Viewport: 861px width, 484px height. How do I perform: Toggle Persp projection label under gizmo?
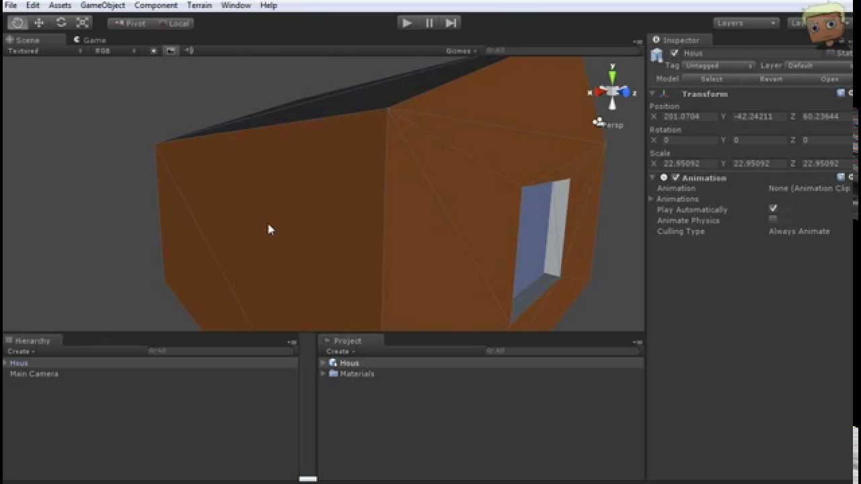pyautogui.click(x=612, y=125)
